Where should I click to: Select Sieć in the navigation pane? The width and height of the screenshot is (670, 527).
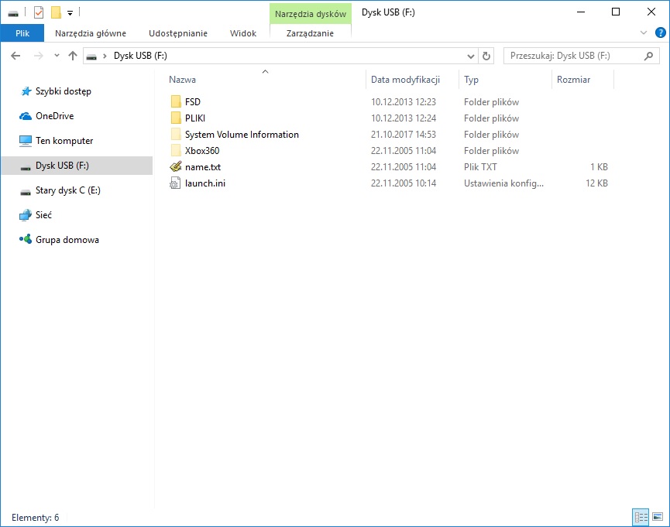[43, 215]
